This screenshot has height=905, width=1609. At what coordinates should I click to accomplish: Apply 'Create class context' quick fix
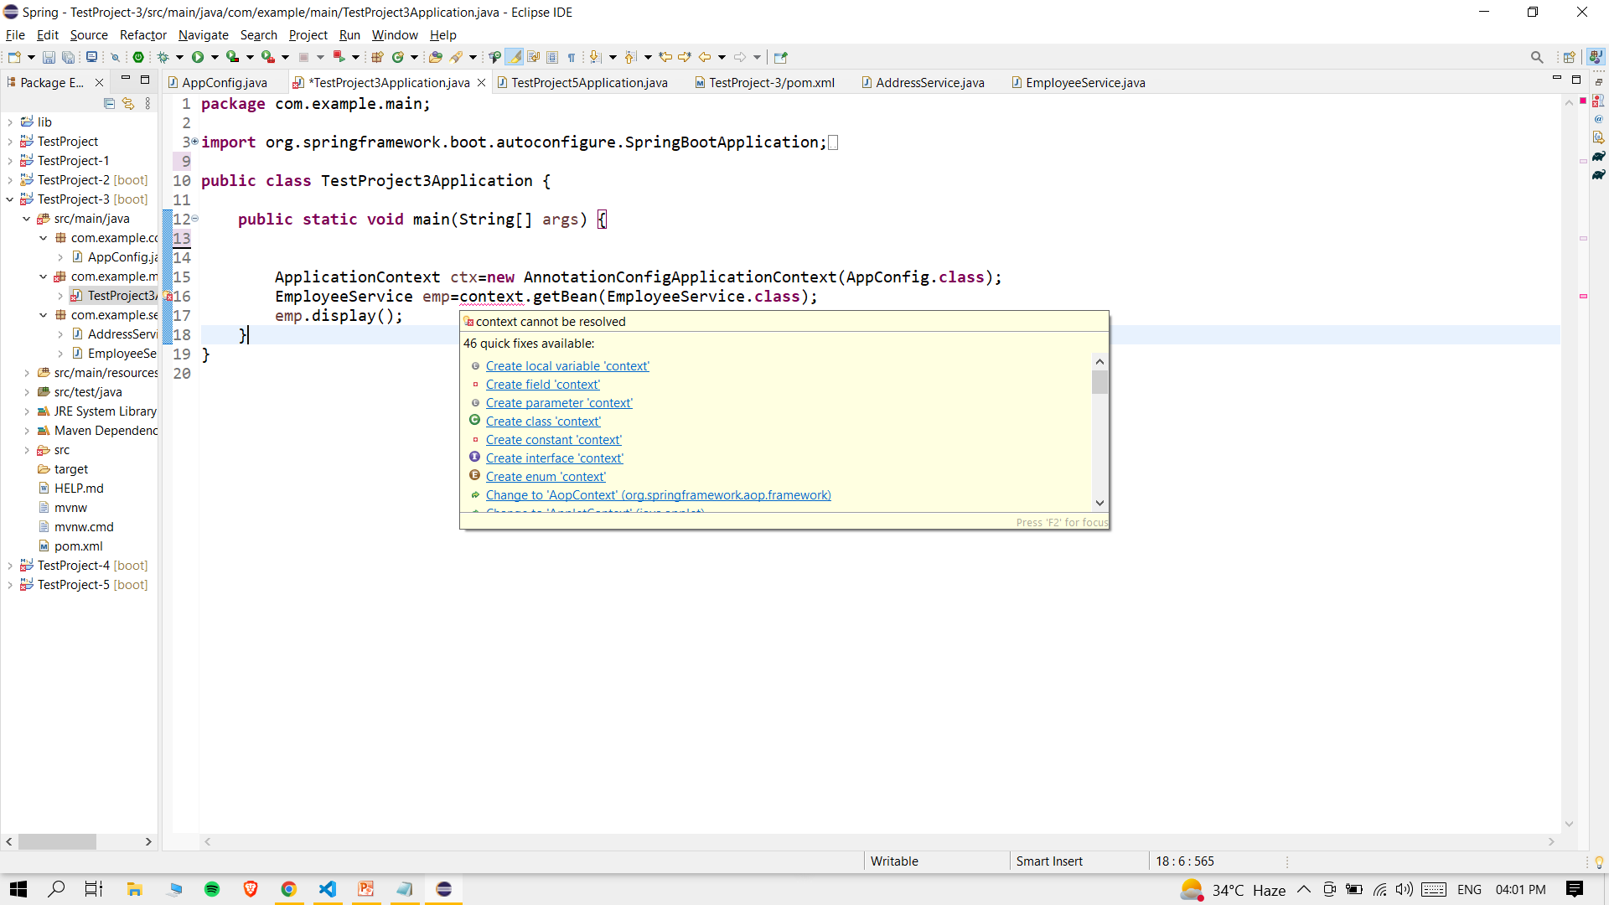tap(543, 421)
